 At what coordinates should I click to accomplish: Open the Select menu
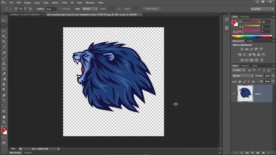pos(55,3)
